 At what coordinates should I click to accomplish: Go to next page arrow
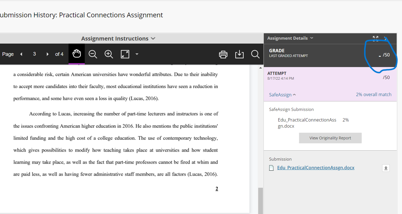pyautogui.click(x=48, y=54)
